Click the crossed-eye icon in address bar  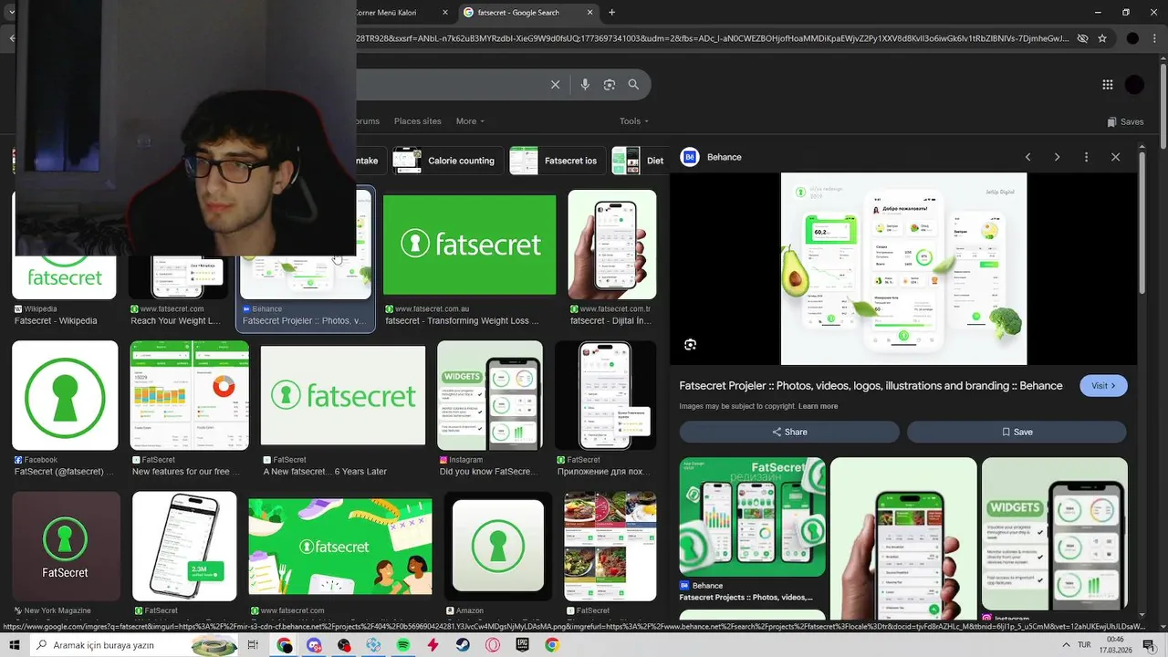point(1082,38)
